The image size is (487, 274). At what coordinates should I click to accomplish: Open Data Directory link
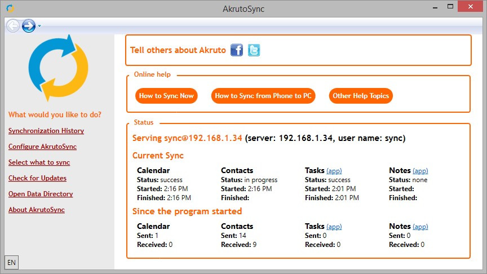click(41, 194)
